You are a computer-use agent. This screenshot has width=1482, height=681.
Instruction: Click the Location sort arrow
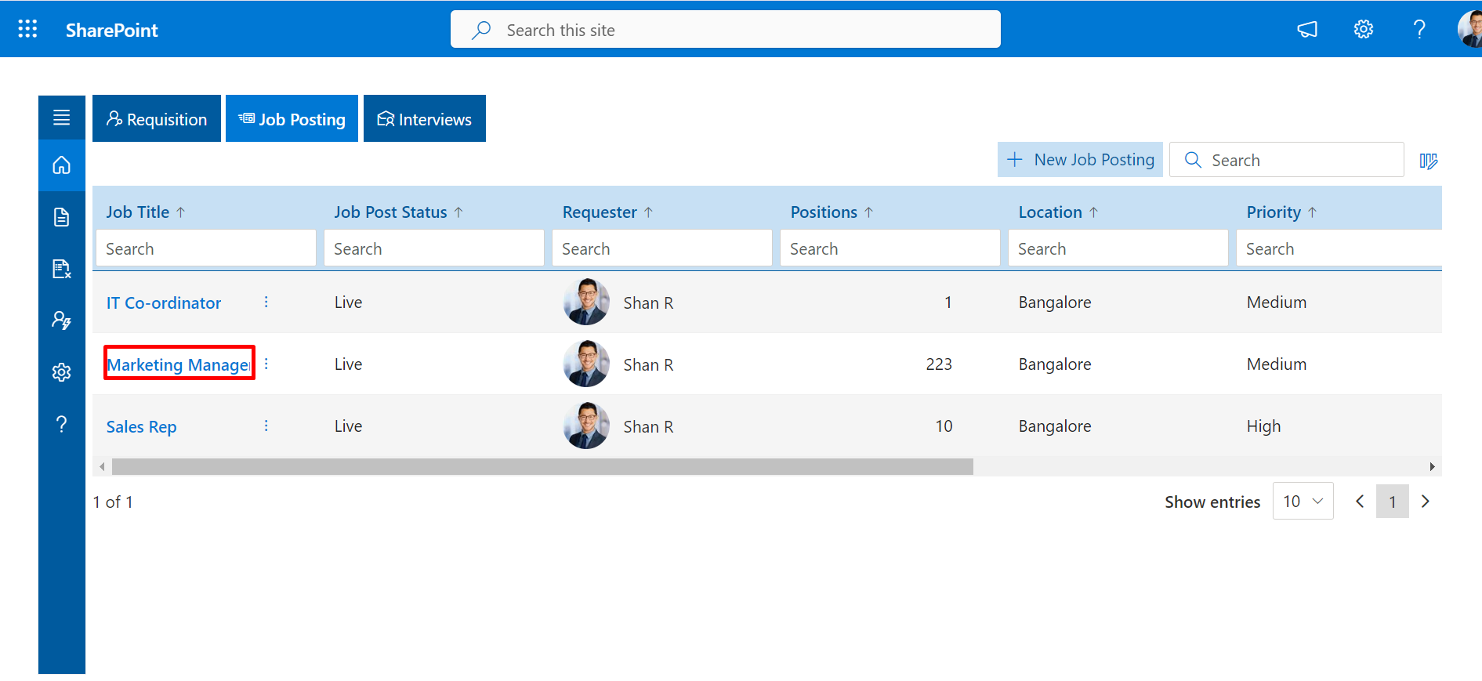(x=1093, y=212)
